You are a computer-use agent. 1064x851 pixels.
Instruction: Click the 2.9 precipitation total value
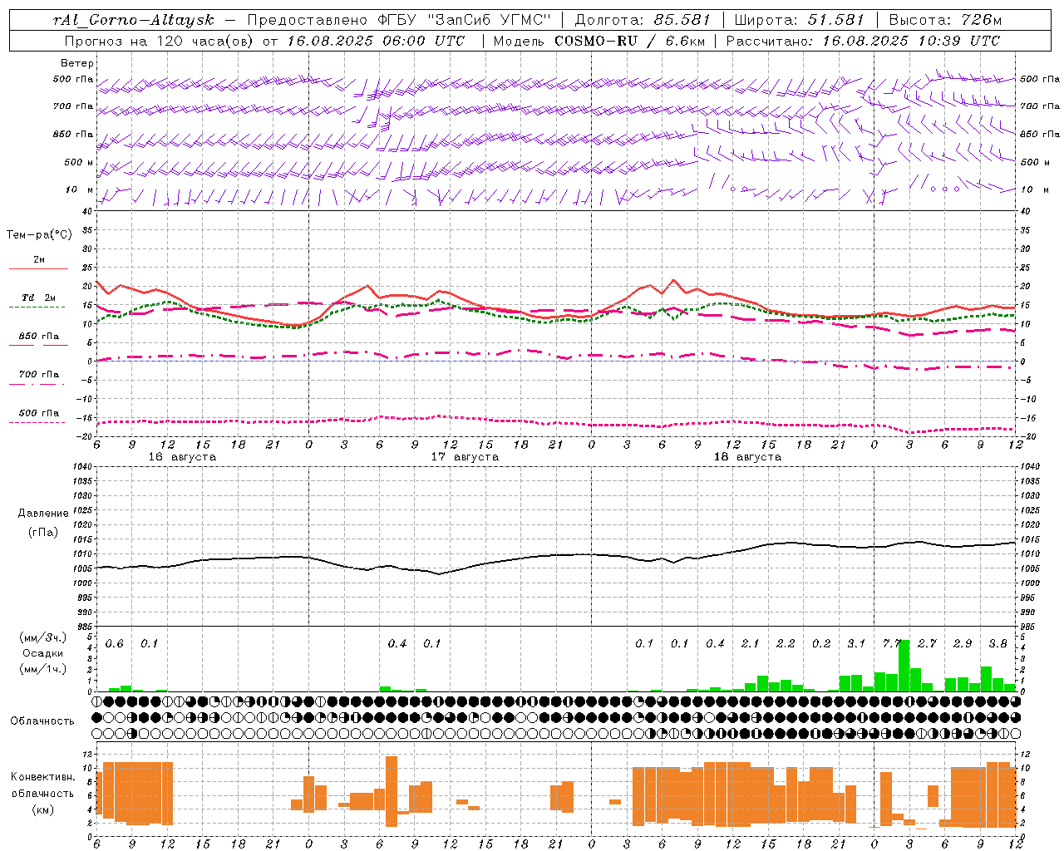[963, 644]
